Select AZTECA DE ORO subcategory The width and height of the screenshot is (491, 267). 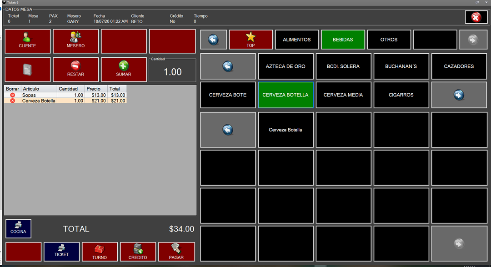click(286, 66)
